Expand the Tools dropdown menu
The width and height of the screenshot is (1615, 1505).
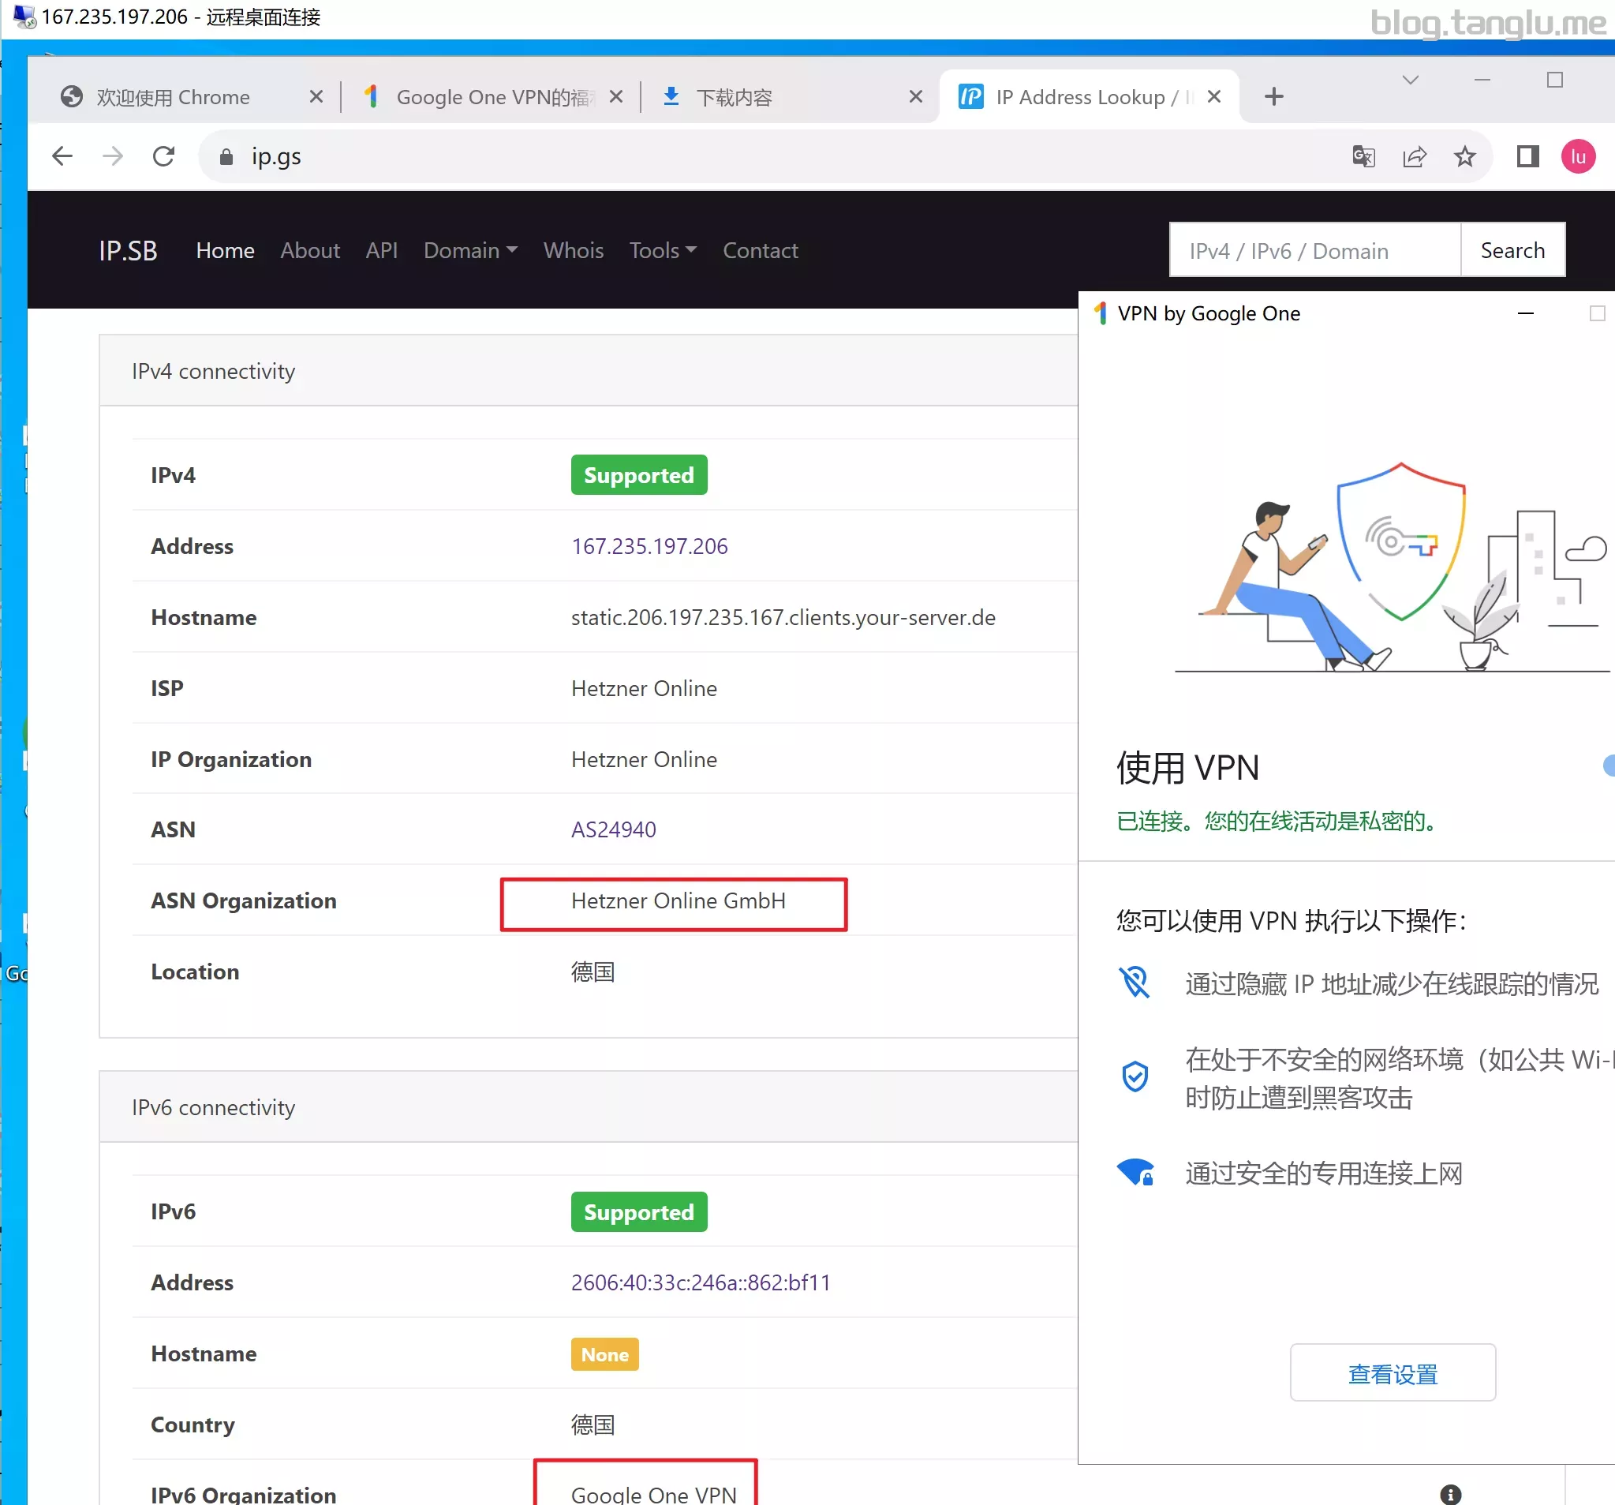(663, 250)
